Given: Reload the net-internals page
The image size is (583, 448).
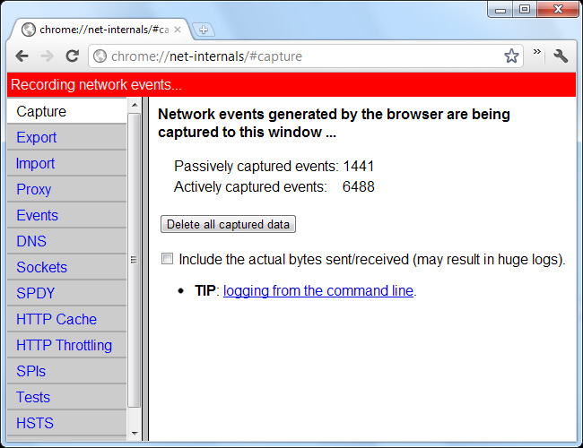Looking at the screenshot, I should 73,56.
